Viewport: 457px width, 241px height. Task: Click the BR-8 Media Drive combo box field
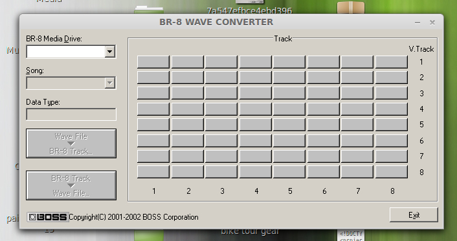71,52
